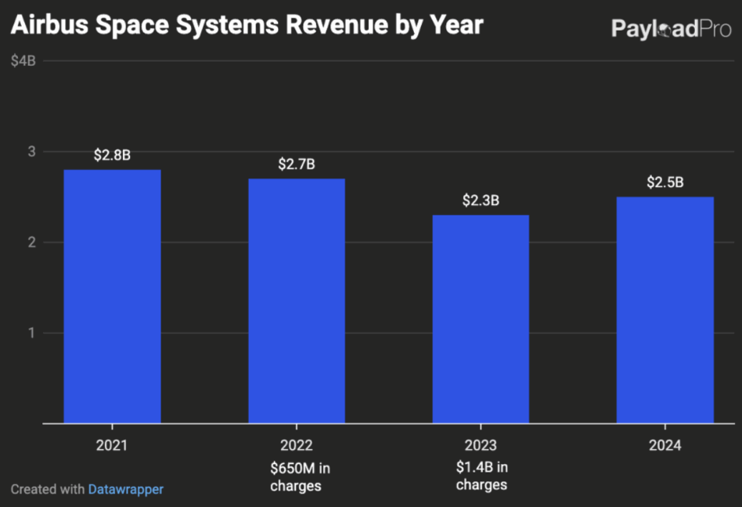This screenshot has width=742, height=507.
Task: Click the 'Created with' text
Action: tap(47, 489)
